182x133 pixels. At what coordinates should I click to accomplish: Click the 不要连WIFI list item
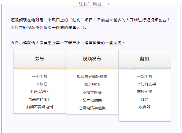point(40,92)
